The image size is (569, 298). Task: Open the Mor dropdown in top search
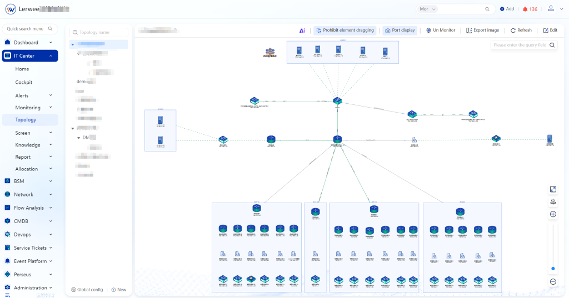point(427,9)
